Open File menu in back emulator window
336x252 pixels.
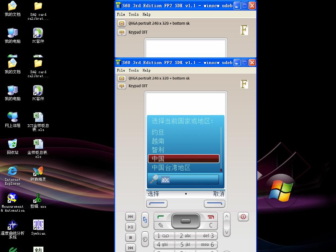click(x=121, y=14)
